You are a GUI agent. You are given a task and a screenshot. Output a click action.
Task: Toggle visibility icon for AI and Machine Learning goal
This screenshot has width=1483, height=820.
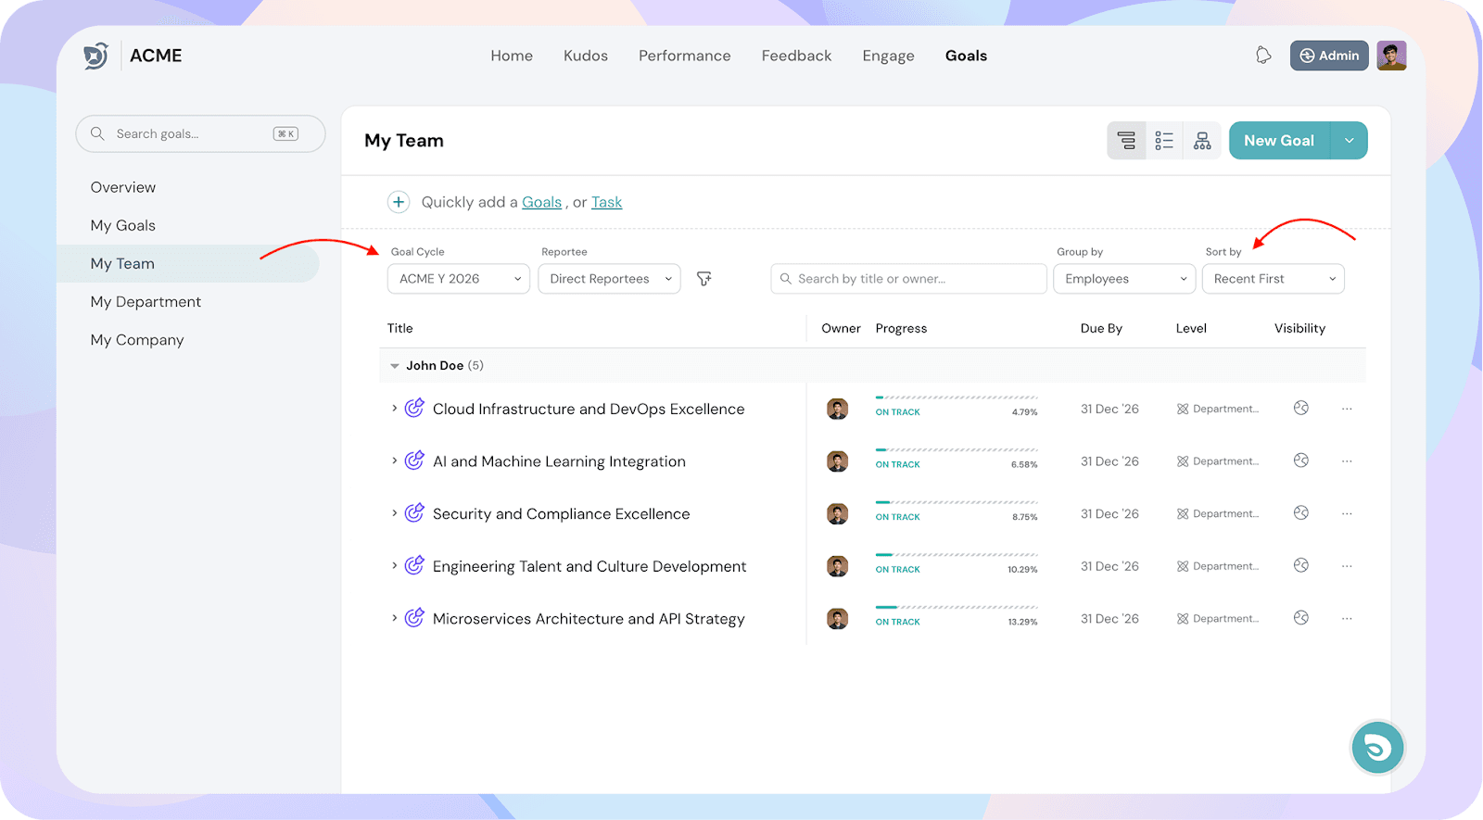(x=1301, y=460)
